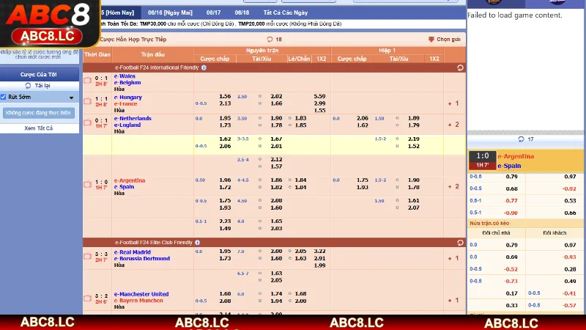Select handicap odds 2.08 for e-Bayern Munchen

pyautogui.click(x=225, y=301)
